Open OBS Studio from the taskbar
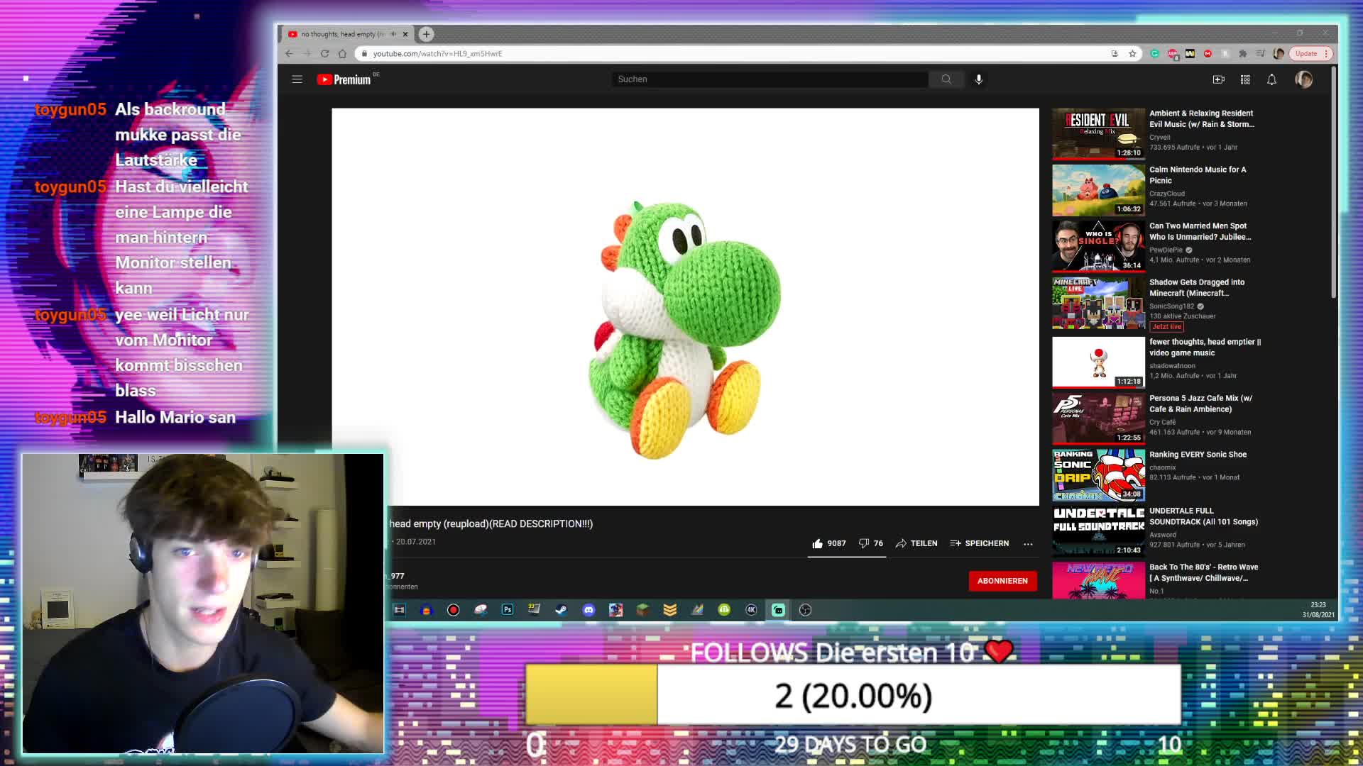Screen dimensions: 1363x766 [x=805, y=610]
